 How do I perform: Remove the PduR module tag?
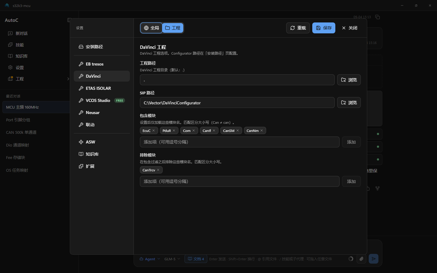click(174, 131)
